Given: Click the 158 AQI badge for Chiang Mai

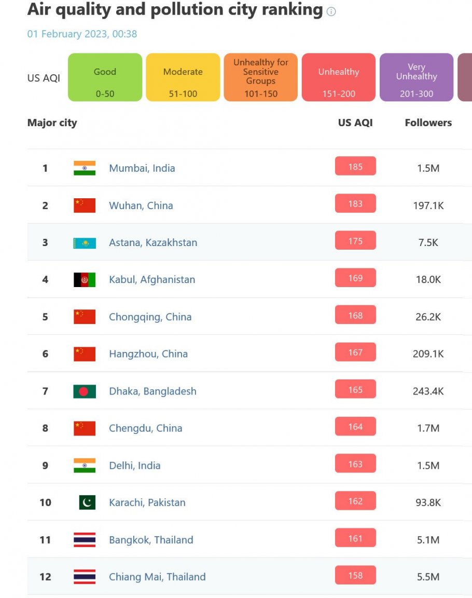Looking at the screenshot, I should (355, 575).
